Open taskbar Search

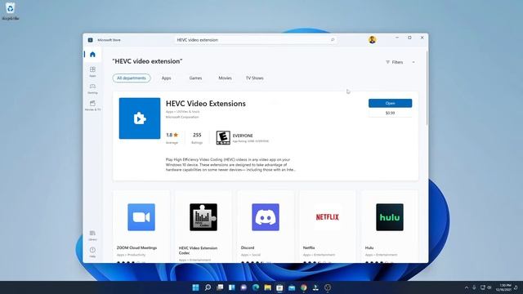click(x=208, y=287)
